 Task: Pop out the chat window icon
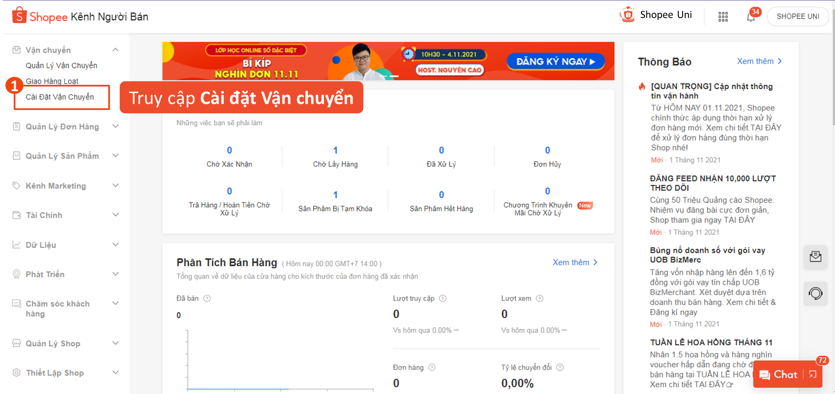[x=813, y=375]
